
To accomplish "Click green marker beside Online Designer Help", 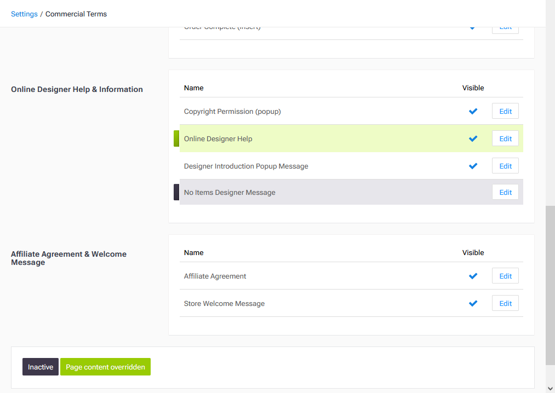I will [x=176, y=138].
